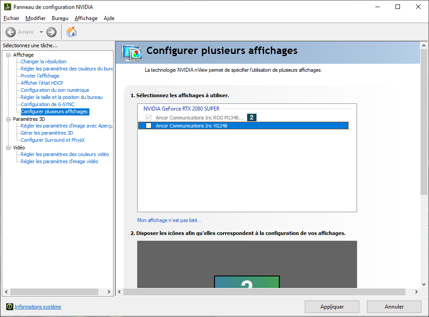Click the Vidéo tree category label

click(19, 148)
